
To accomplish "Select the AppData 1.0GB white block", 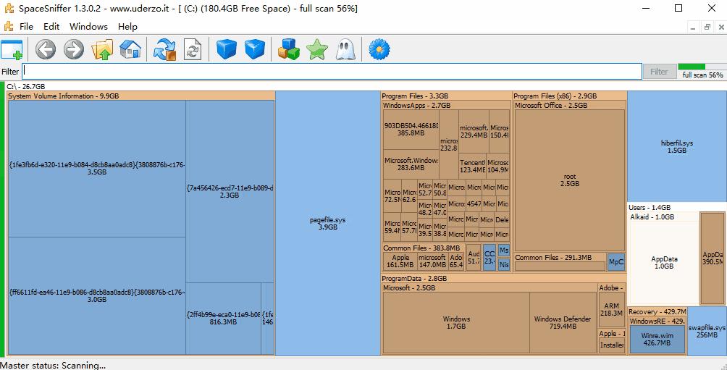I will pyautogui.click(x=663, y=262).
